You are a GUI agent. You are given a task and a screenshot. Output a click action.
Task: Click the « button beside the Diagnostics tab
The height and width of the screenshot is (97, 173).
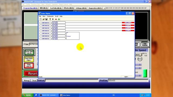point(104,8)
